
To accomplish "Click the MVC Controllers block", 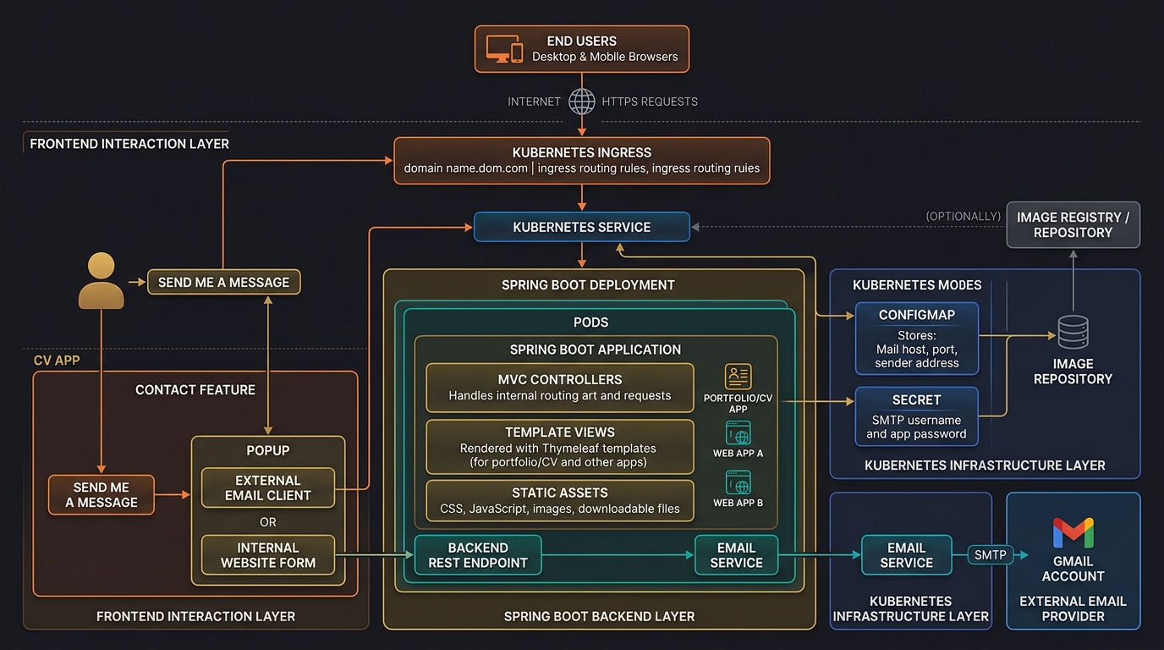I will tap(559, 388).
